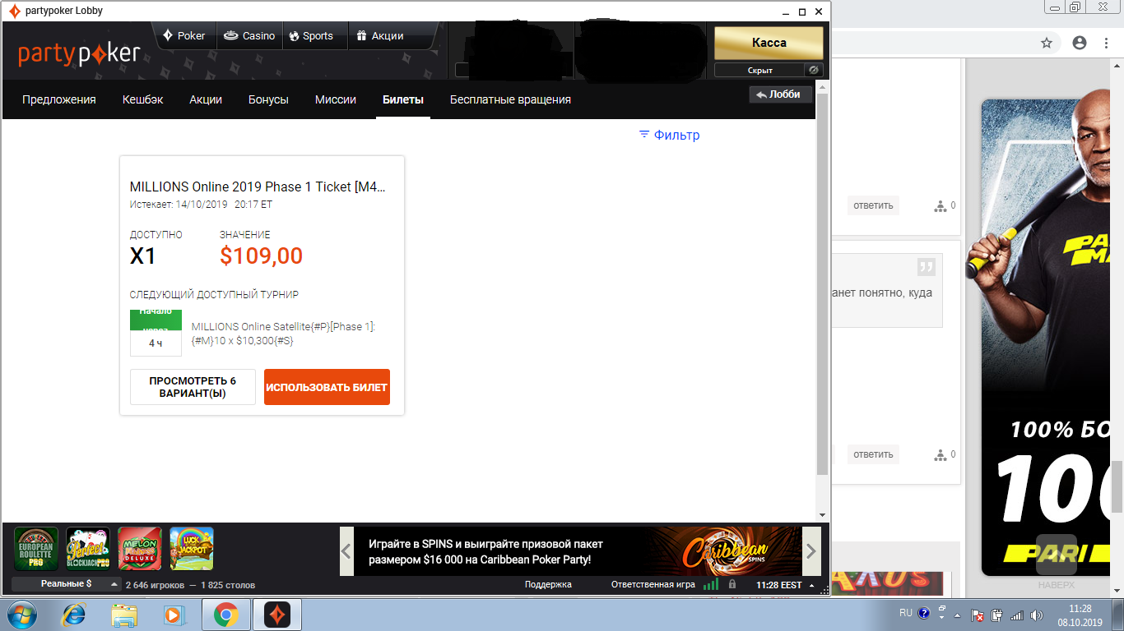1124x631 pixels.
Task: Open Action Center flag tray icon
Action: click(x=978, y=615)
